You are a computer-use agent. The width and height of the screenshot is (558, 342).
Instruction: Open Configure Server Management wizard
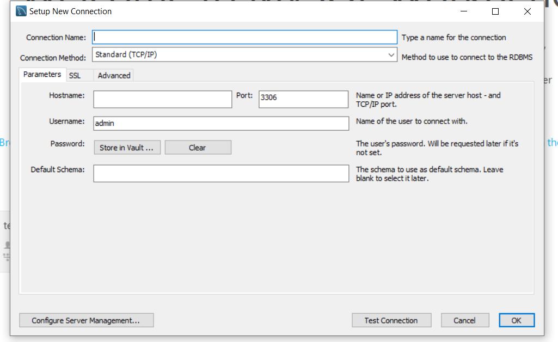point(85,320)
